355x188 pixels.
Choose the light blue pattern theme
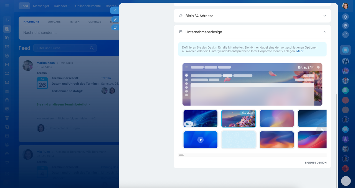(239, 140)
